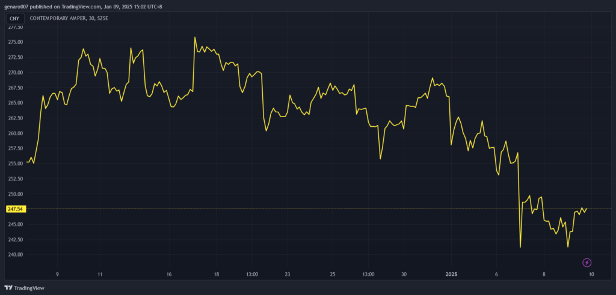Click the date label 9 on time axis
The image size is (616, 295).
(57, 275)
